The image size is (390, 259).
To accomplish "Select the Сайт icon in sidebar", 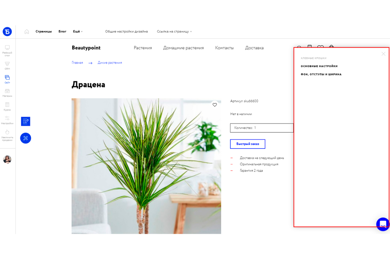I will 7,79.
